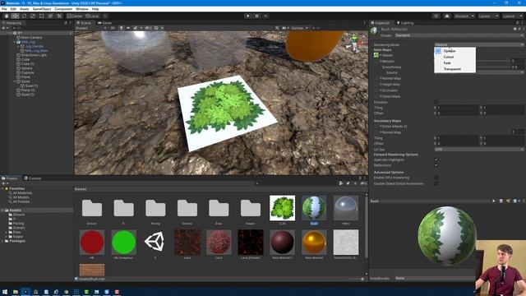
Task: Open the Shader Standard dropdown
Action: [x=459, y=35]
